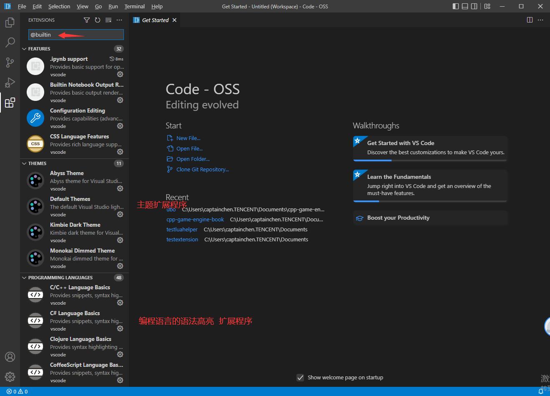Open manage gear for Monokai Dimmed Theme

pyautogui.click(x=120, y=266)
